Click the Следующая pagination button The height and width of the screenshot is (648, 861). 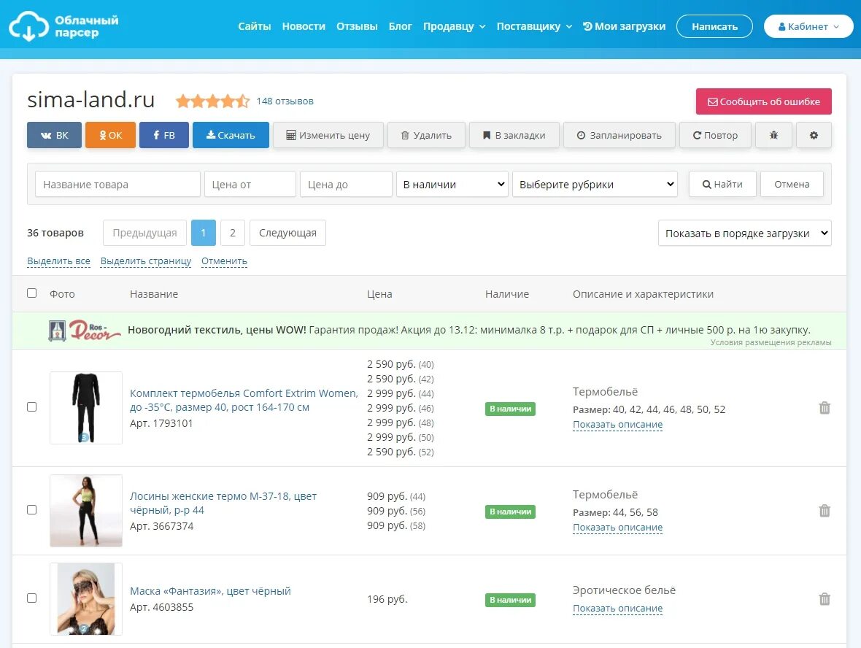tap(287, 233)
